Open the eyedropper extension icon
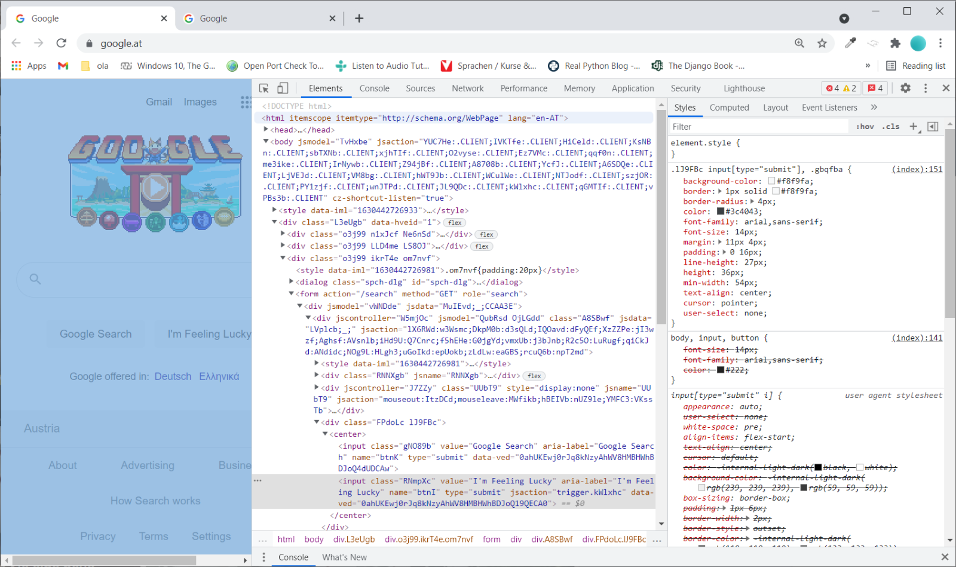Viewport: 956px width, 567px height. pyautogui.click(x=850, y=43)
